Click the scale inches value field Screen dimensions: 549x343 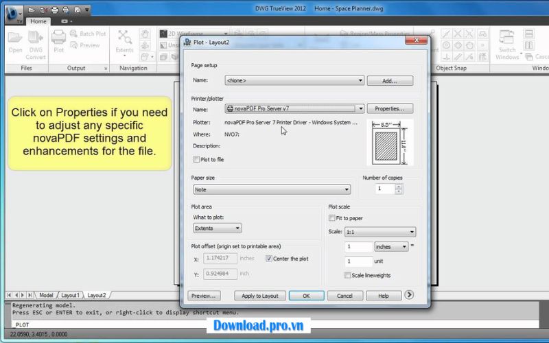tap(358, 247)
